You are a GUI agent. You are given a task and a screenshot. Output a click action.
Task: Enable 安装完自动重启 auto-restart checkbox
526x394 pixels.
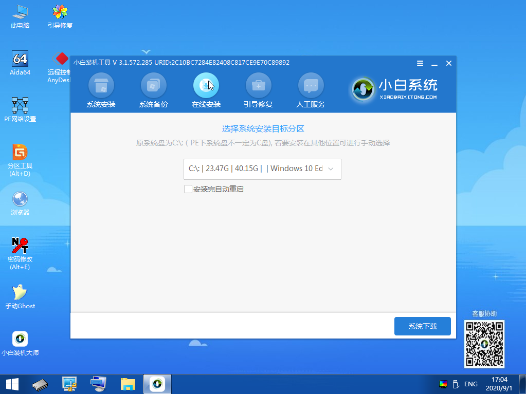click(x=189, y=189)
